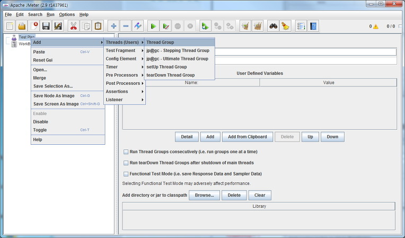Open a file with the folder icon
This screenshot has height=238, width=405.
click(x=22, y=26)
